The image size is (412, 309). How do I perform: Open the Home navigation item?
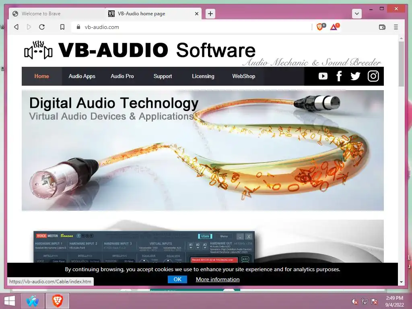(x=42, y=76)
